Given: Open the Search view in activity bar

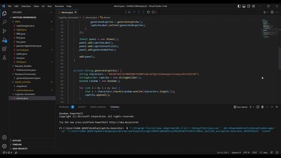Looking at the screenshot, I should pos(4,22).
